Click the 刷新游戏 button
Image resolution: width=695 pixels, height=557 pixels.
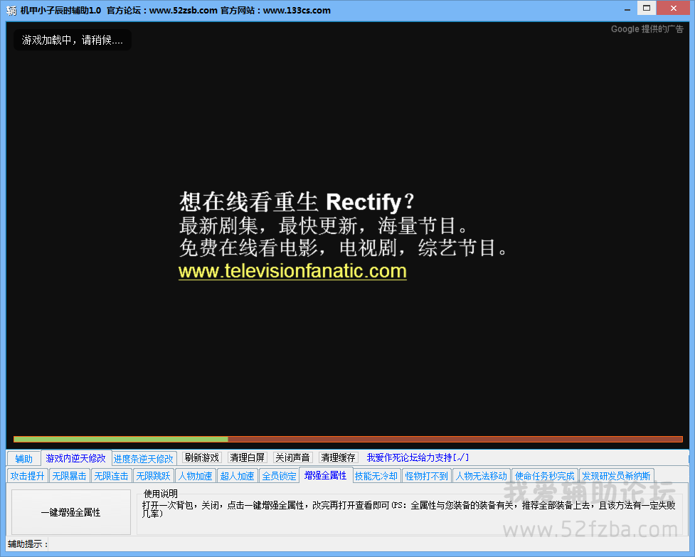(202, 457)
